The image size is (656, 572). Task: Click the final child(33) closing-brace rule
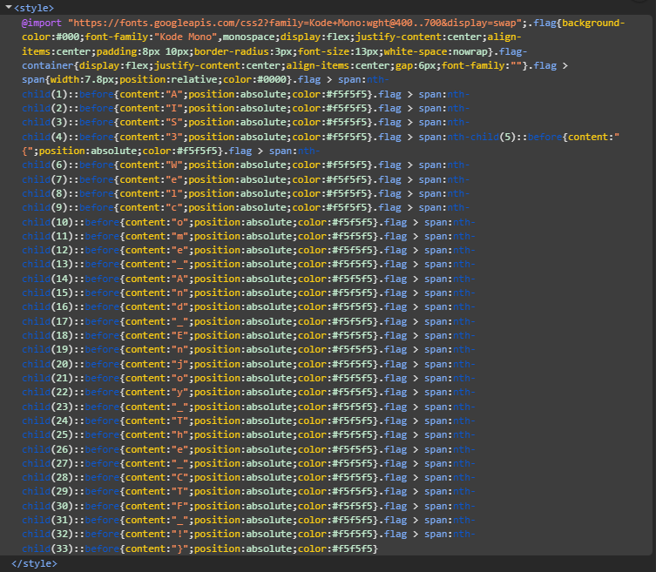pos(200,548)
